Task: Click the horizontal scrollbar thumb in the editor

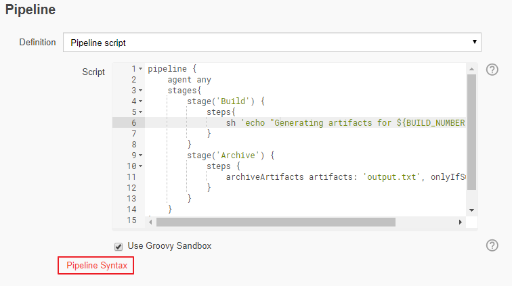Action: click(275, 222)
